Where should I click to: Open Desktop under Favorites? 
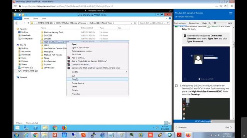25,32
